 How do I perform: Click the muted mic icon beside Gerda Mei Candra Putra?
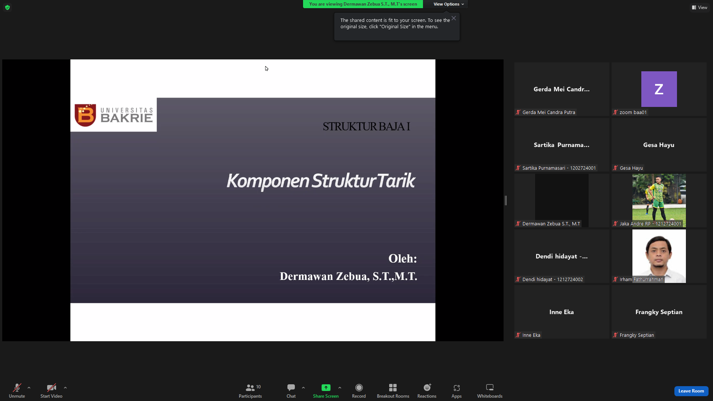518,112
